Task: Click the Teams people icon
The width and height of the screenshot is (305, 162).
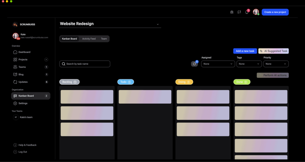Action: click(x=15, y=67)
